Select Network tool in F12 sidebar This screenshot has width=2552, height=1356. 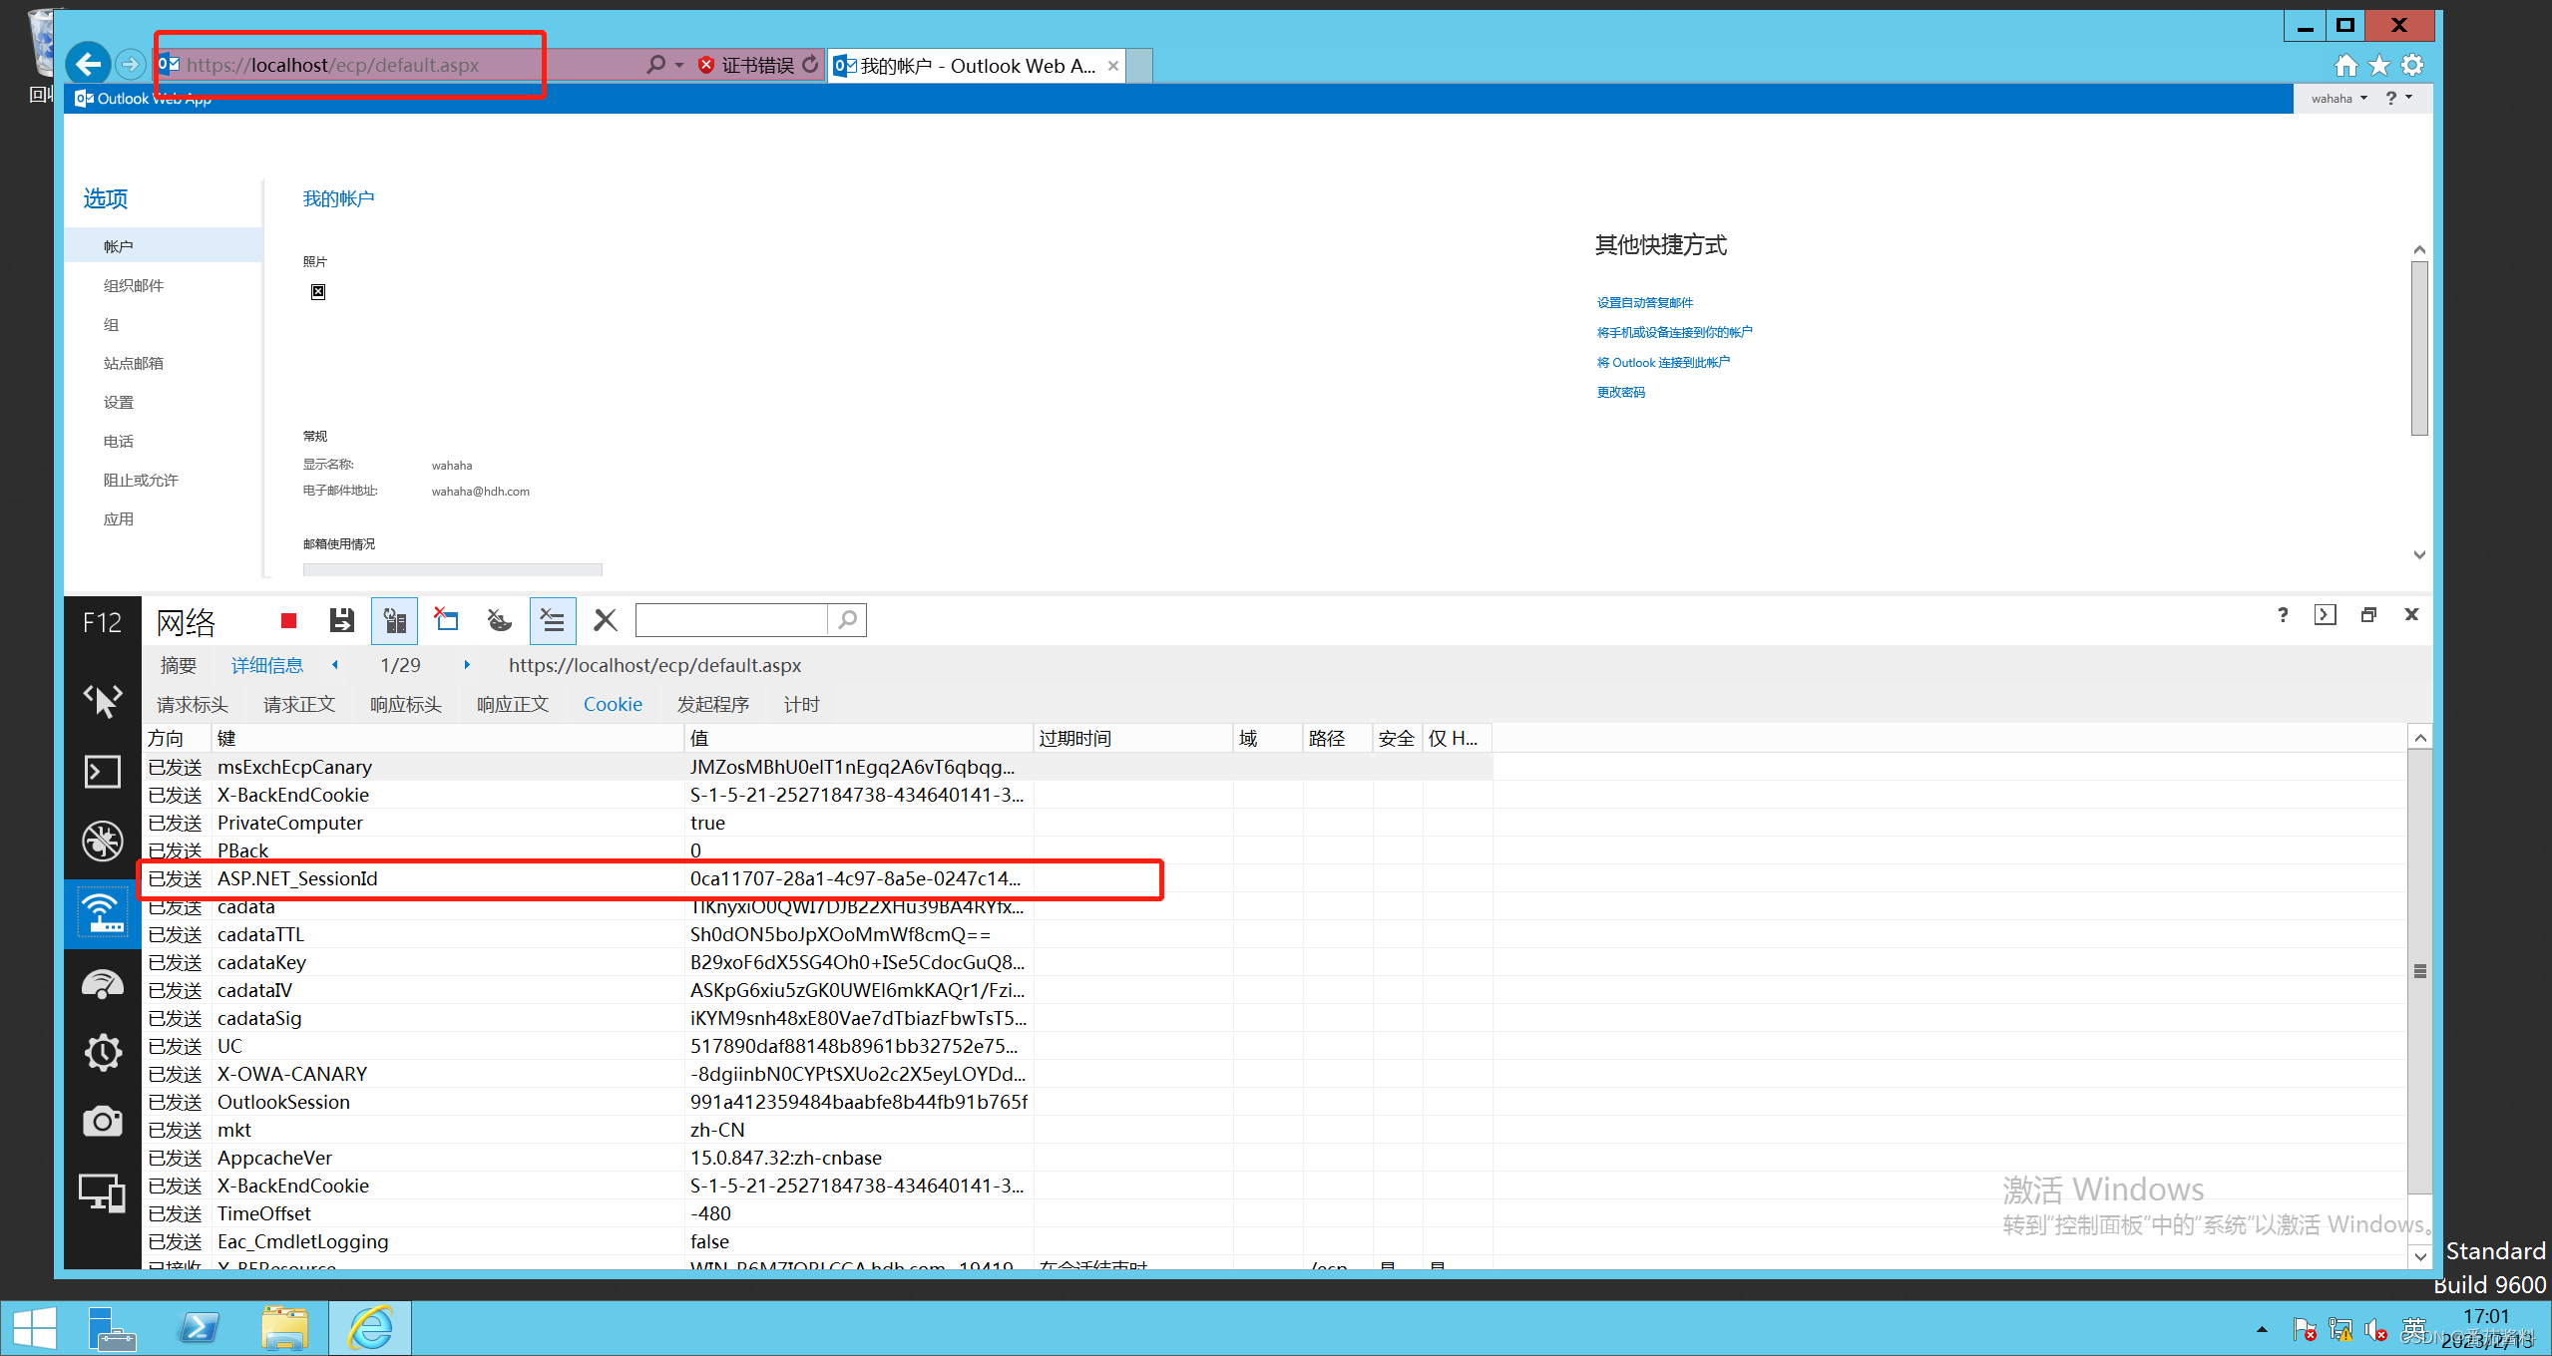click(102, 912)
